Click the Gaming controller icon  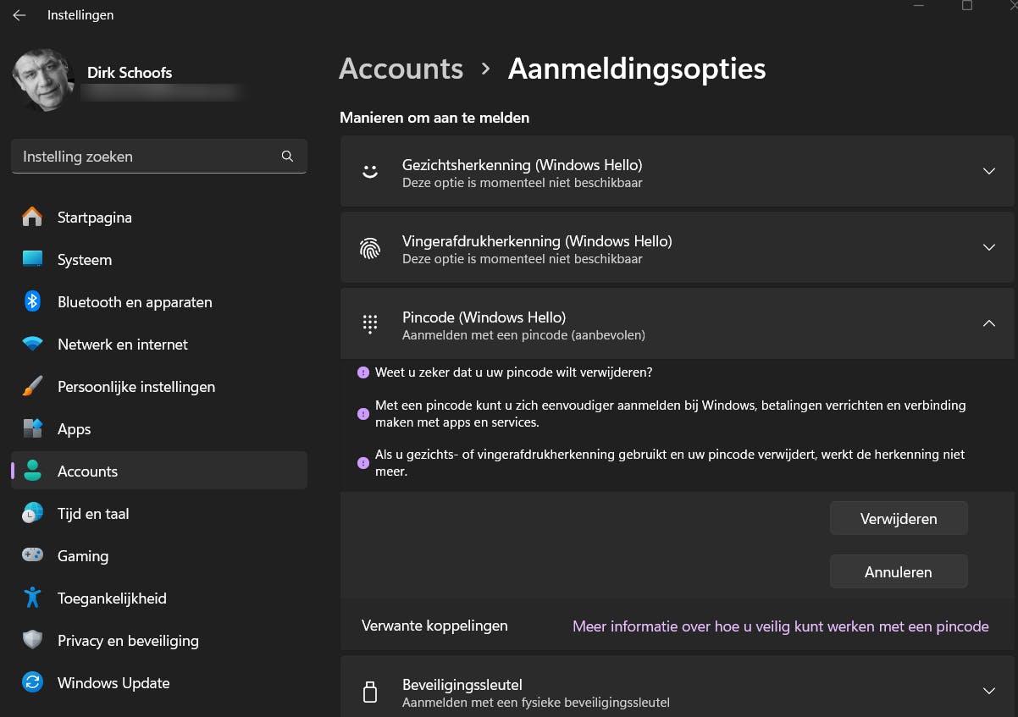32,556
